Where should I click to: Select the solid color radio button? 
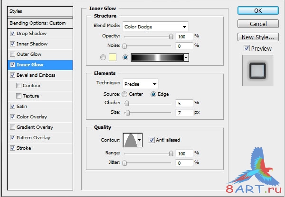tap(103, 57)
